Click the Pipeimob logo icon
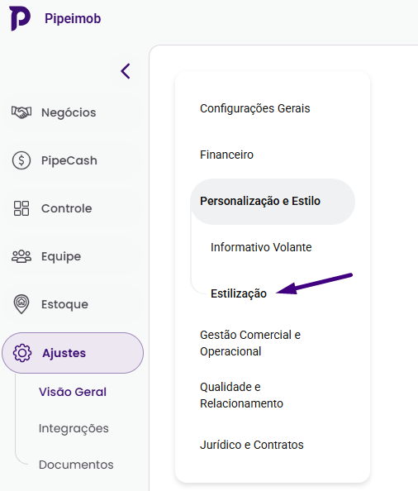 [x=20, y=18]
